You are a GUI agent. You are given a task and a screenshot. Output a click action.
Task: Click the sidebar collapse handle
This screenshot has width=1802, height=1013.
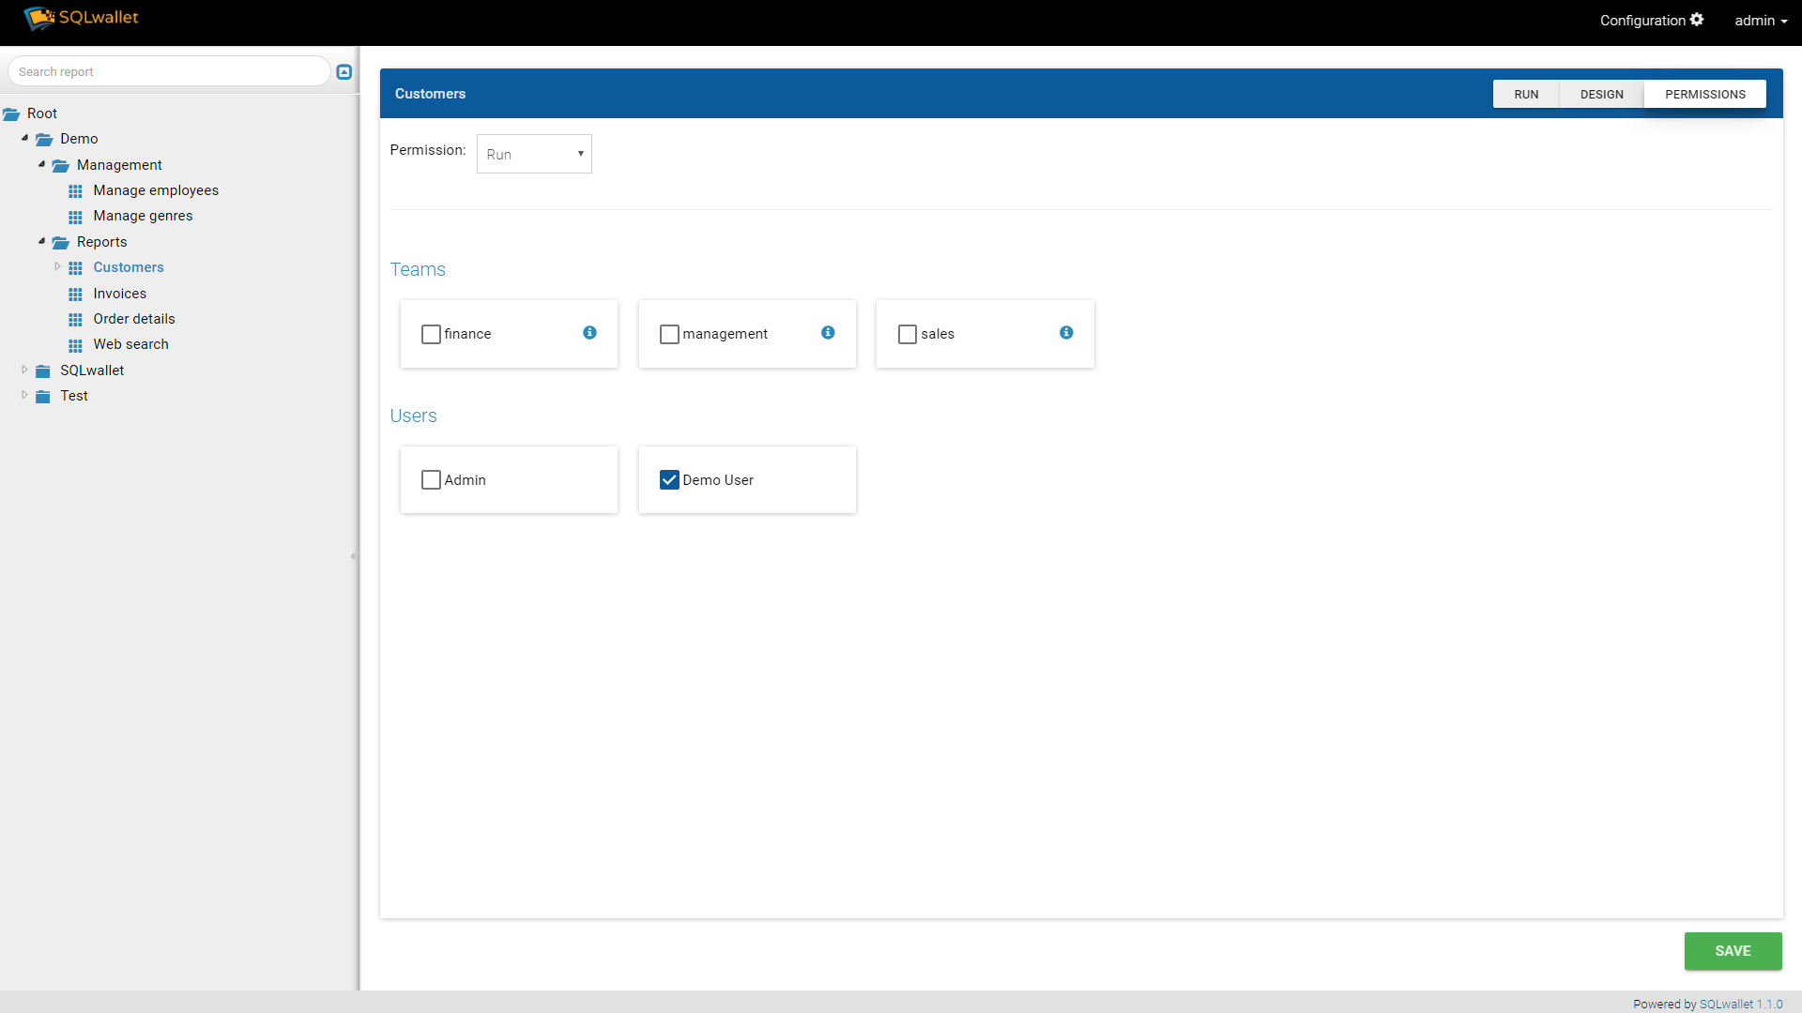point(354,556)
